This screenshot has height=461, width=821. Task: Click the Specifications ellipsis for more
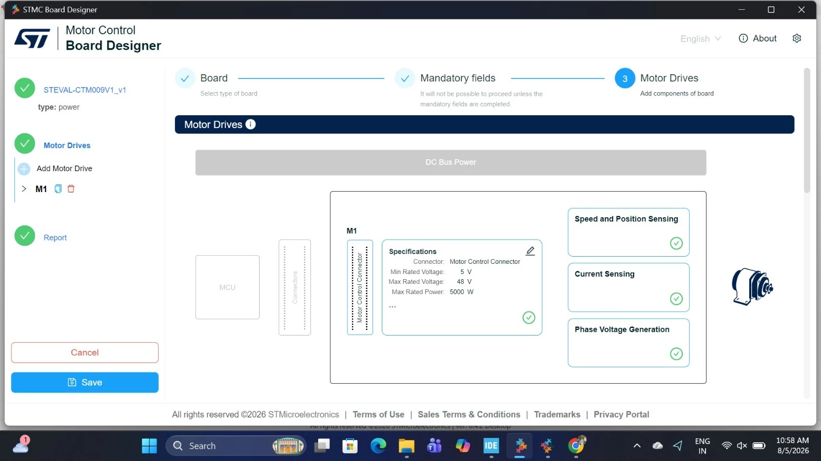click(x=393, y=306)
